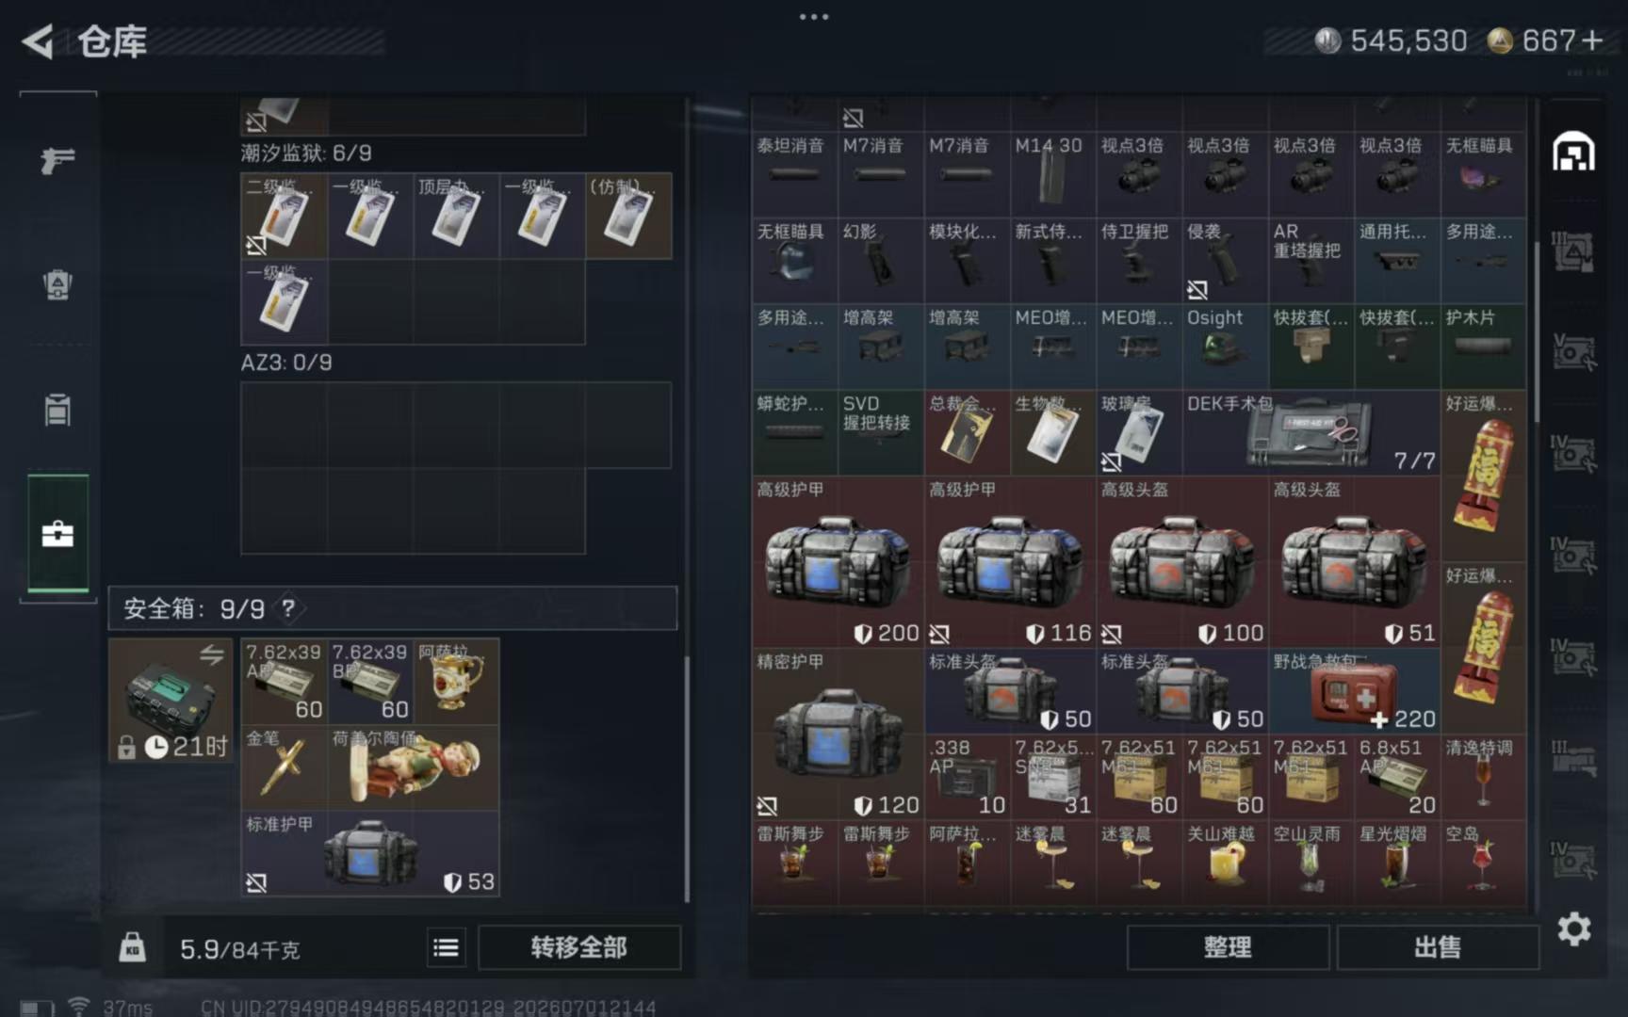Viewport: 1628px width, 1017px height.
Task: Open the weapons pistol tab in the sidebar
Action: (x=57, y=160)
